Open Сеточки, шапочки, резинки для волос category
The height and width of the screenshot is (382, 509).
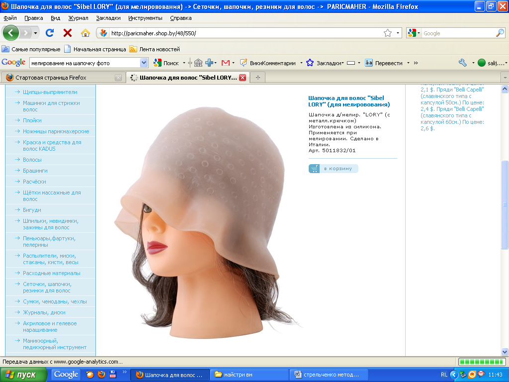click(x=47, y=287)
